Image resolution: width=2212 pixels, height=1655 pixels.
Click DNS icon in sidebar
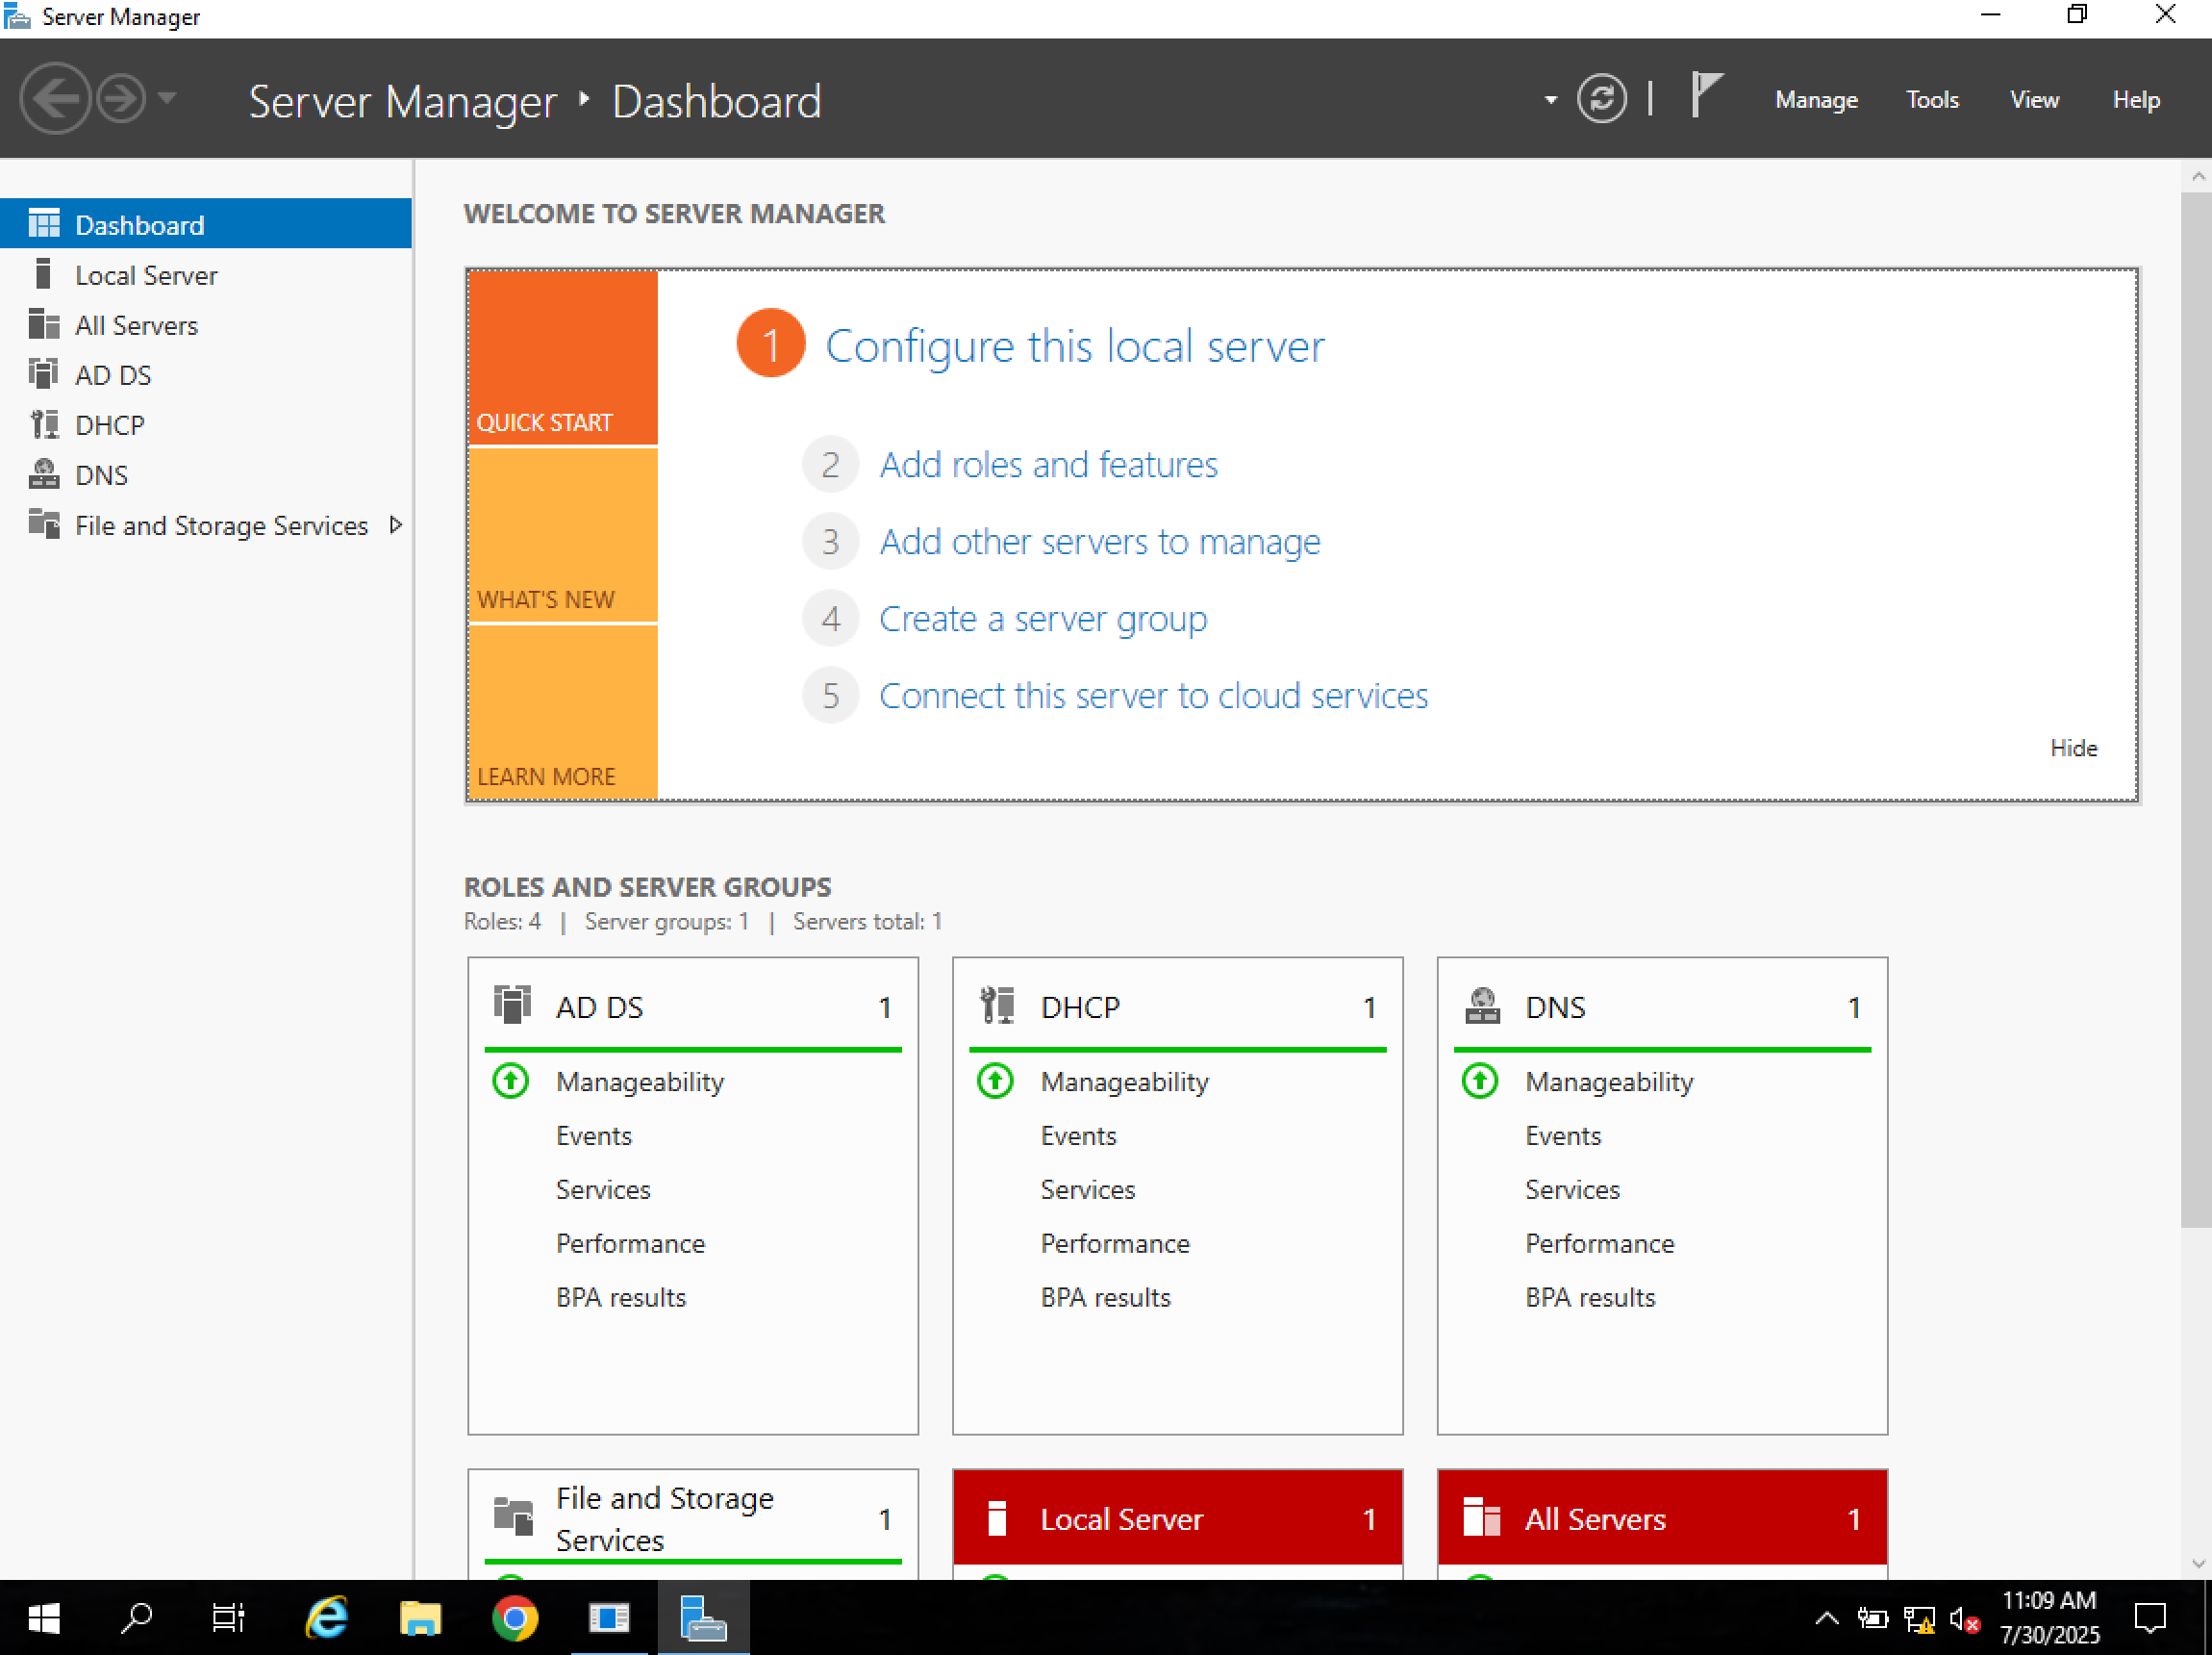44,473
